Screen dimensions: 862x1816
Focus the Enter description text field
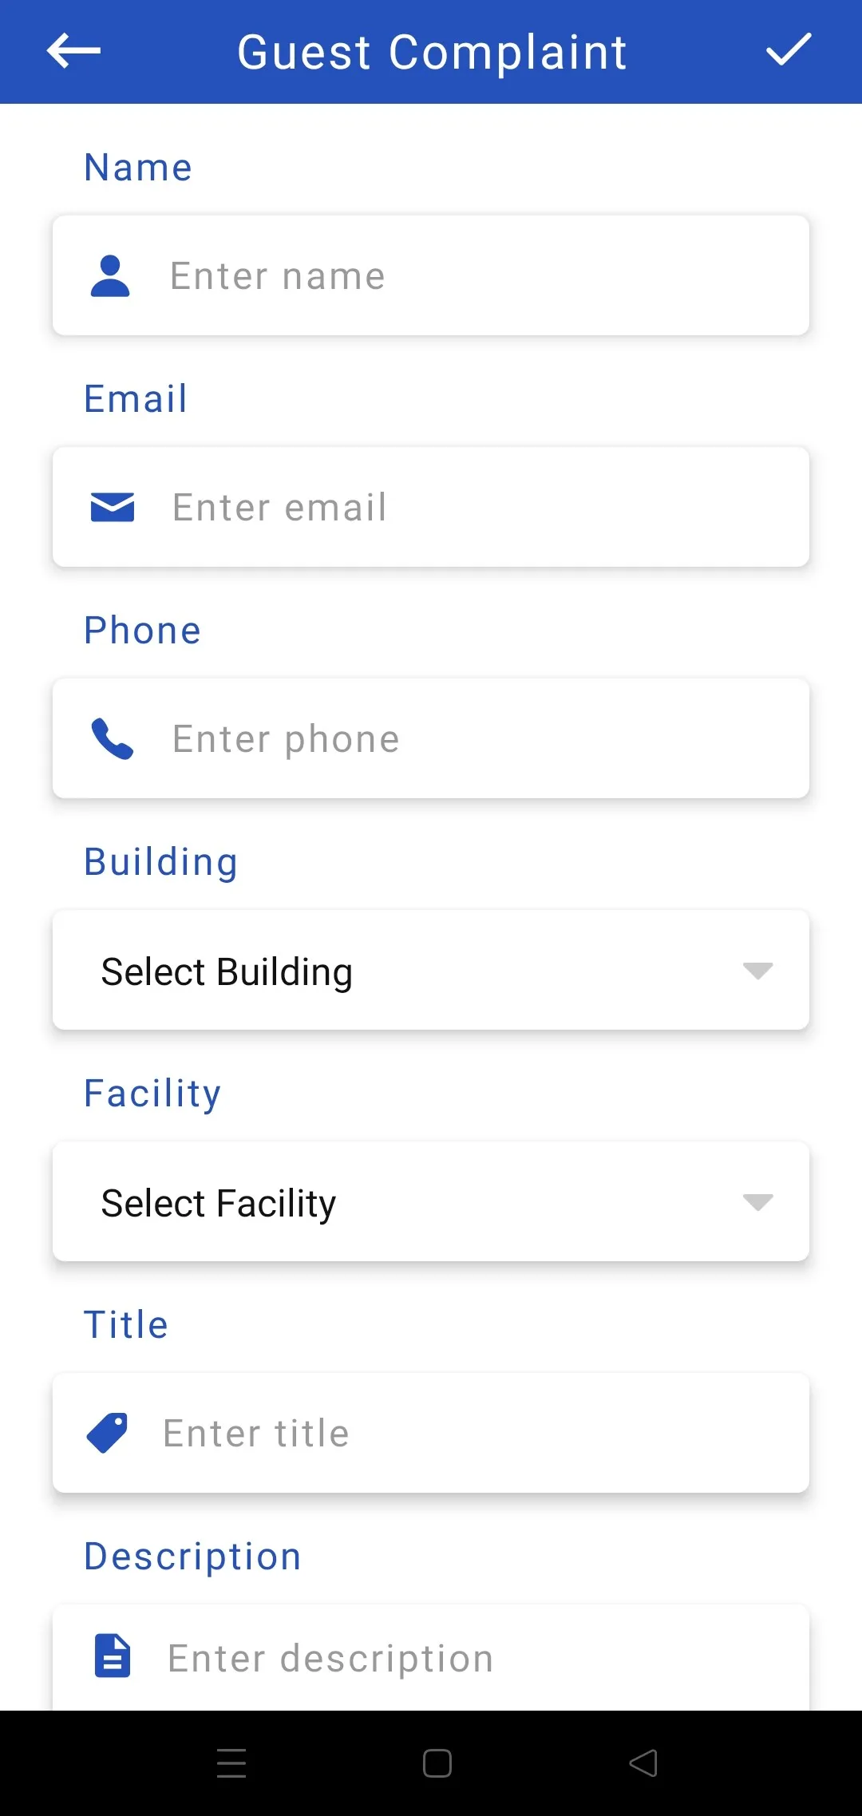431,1657
